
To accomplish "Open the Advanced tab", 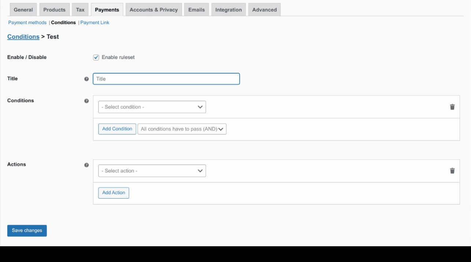I will pyautogui.click(x=264, y=10).
